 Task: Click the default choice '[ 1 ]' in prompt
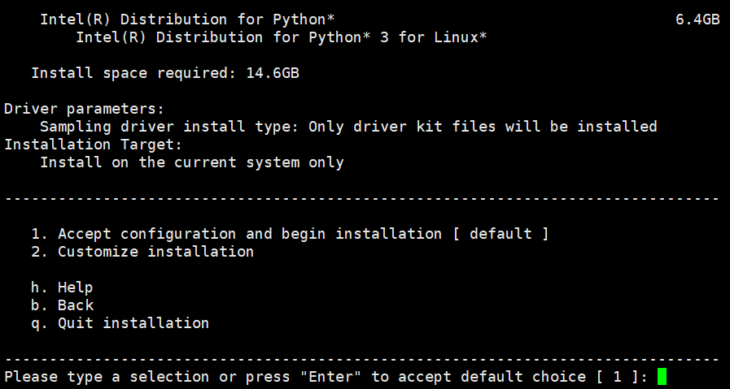617,377
